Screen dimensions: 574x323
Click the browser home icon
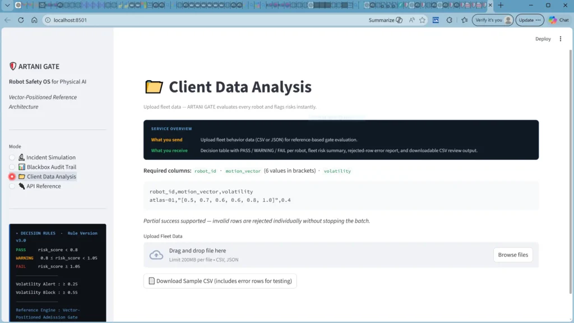coord(34,20)
